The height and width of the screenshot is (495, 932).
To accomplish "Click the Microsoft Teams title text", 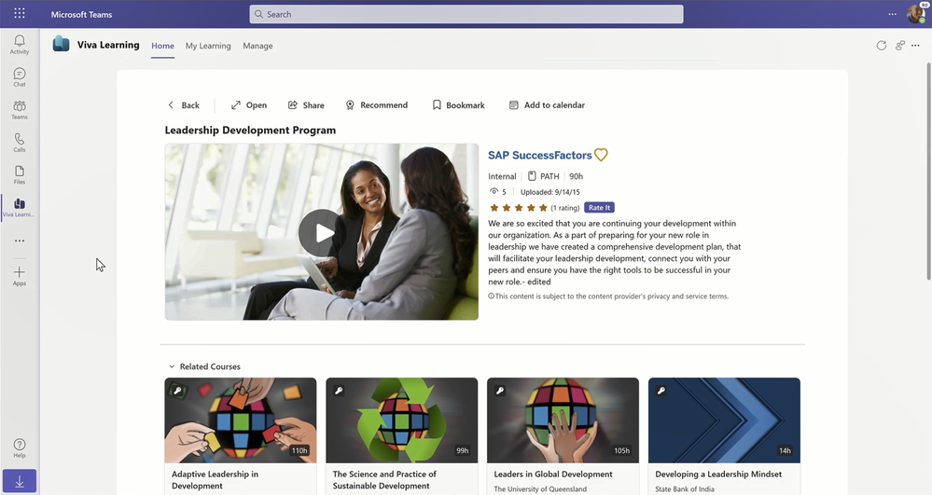I will point(81,14).
